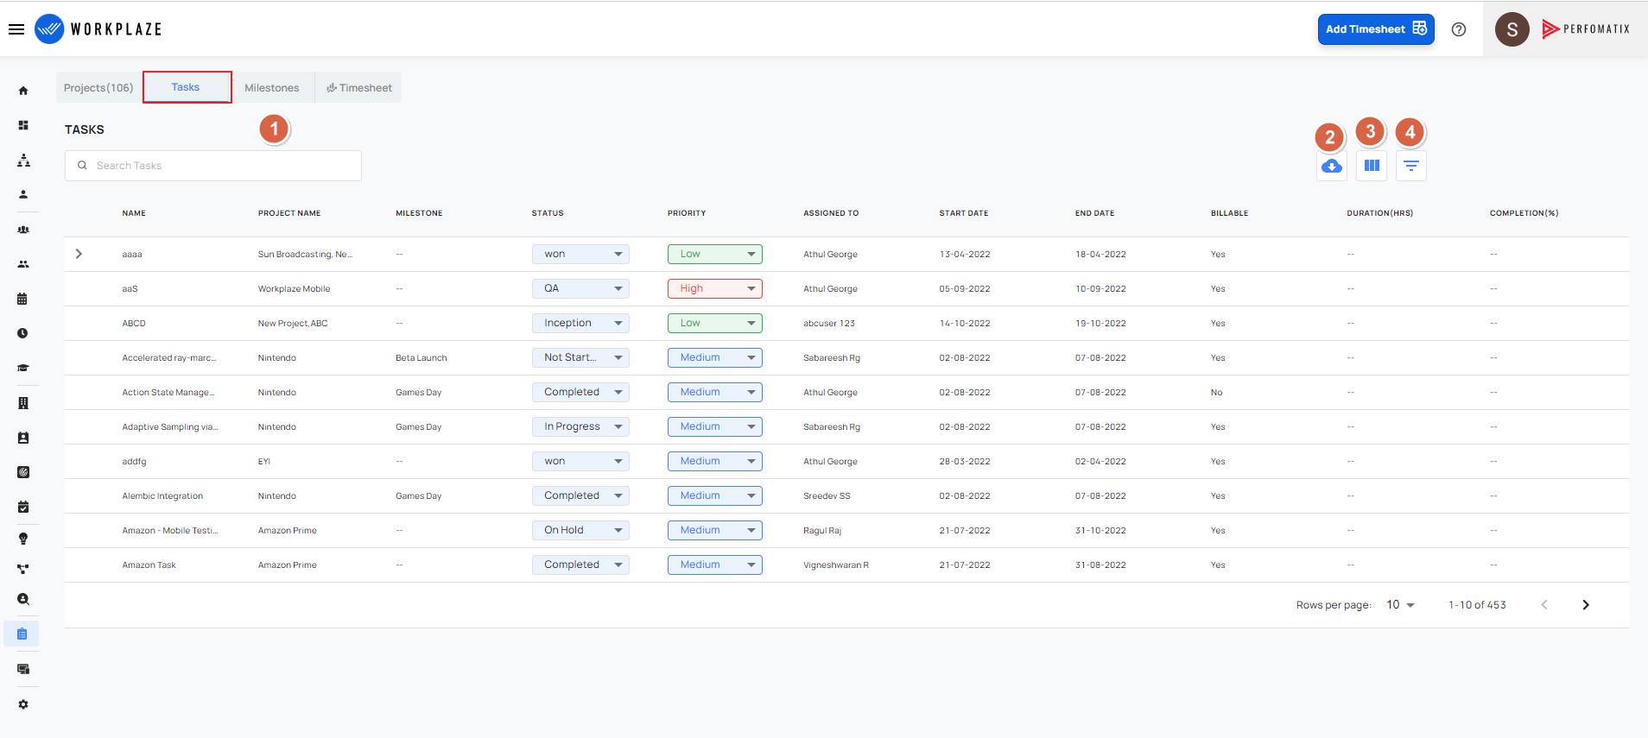The height and width of the screenshot is (738, 1648).
Task: Open High priority dropdown for aaS
Action: point(714,288)
